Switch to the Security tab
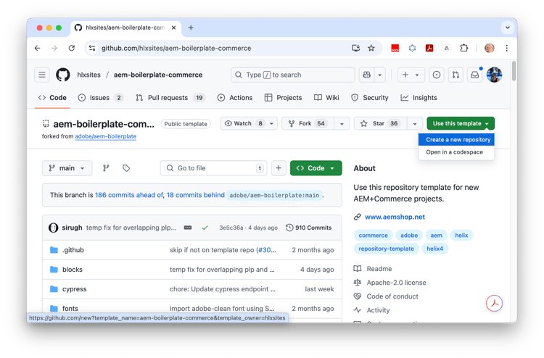The image size is (544, 358). pyautogui.click(x=370, y=98)
